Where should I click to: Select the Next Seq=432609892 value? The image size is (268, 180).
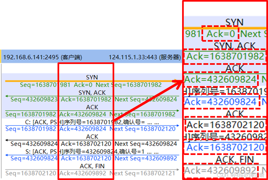point(146,158)
